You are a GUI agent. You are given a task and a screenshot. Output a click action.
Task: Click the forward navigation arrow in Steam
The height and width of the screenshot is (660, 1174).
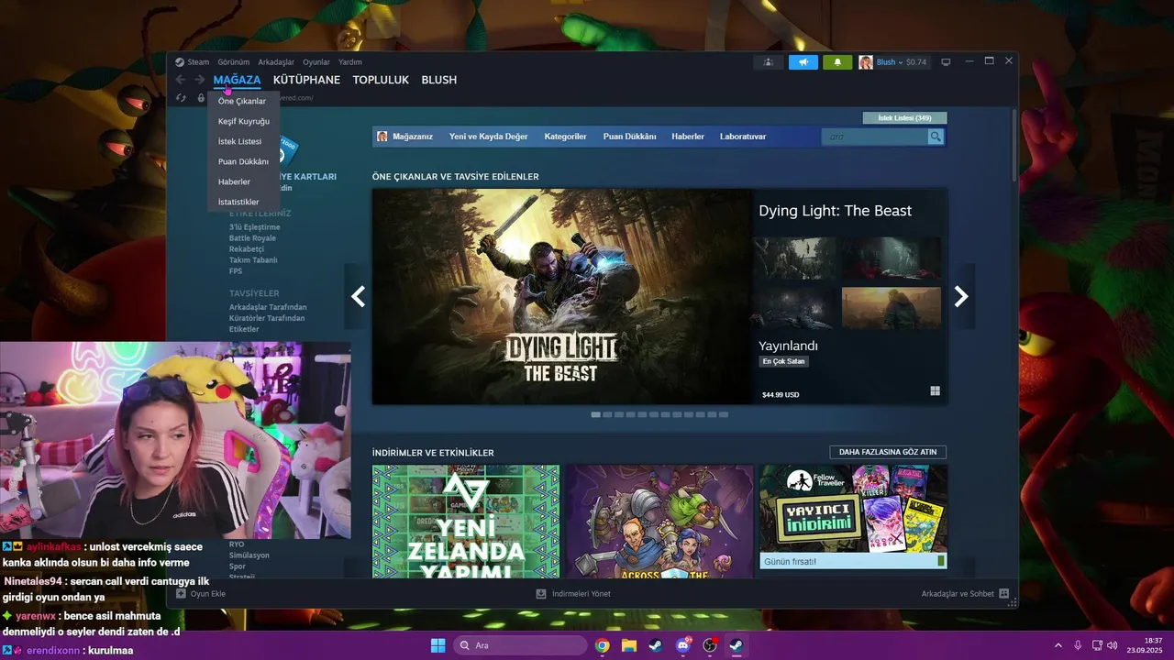199,80
